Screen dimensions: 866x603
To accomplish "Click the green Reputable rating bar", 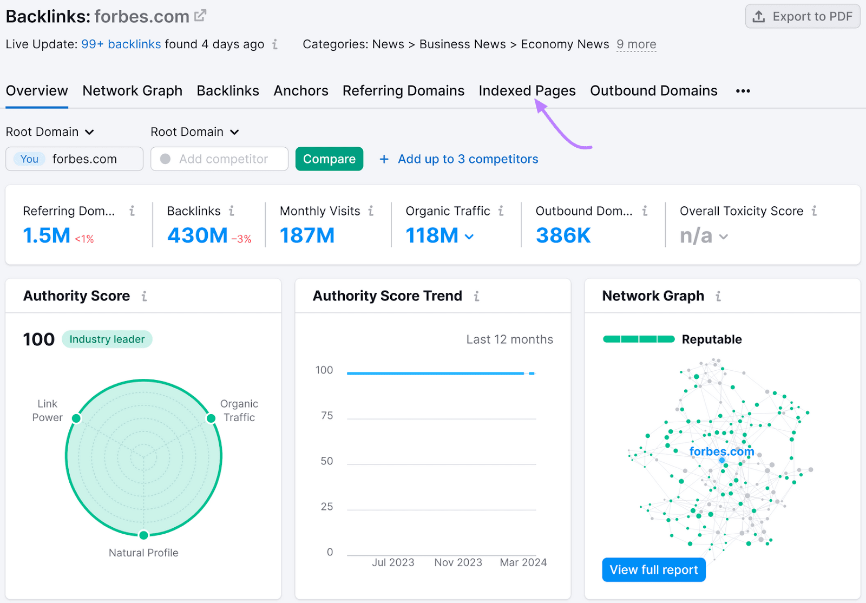I will 638,339.
